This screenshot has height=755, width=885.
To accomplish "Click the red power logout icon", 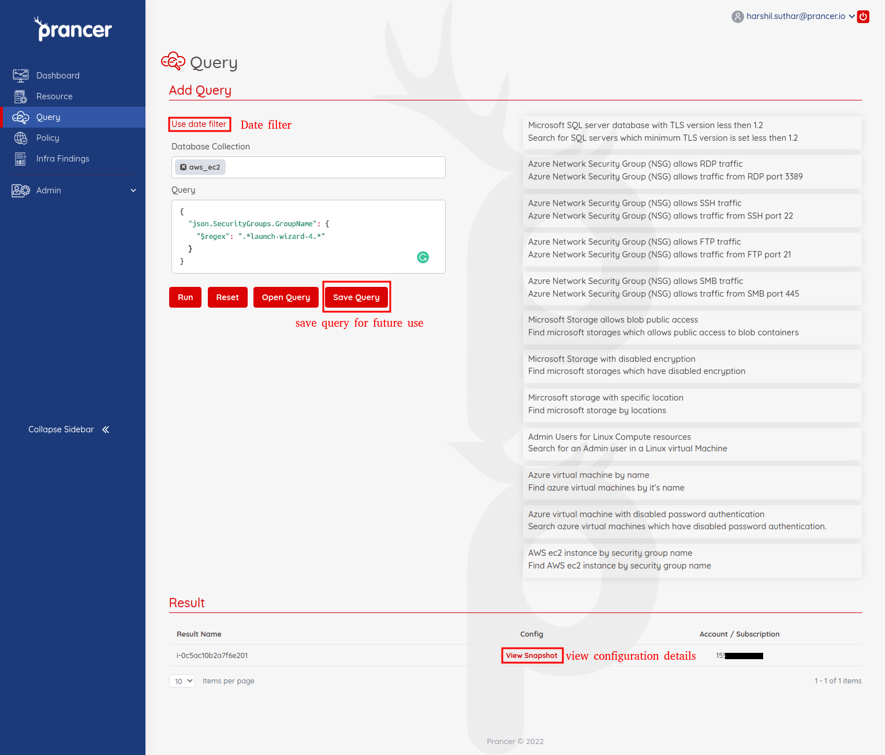I will (863, 17).
